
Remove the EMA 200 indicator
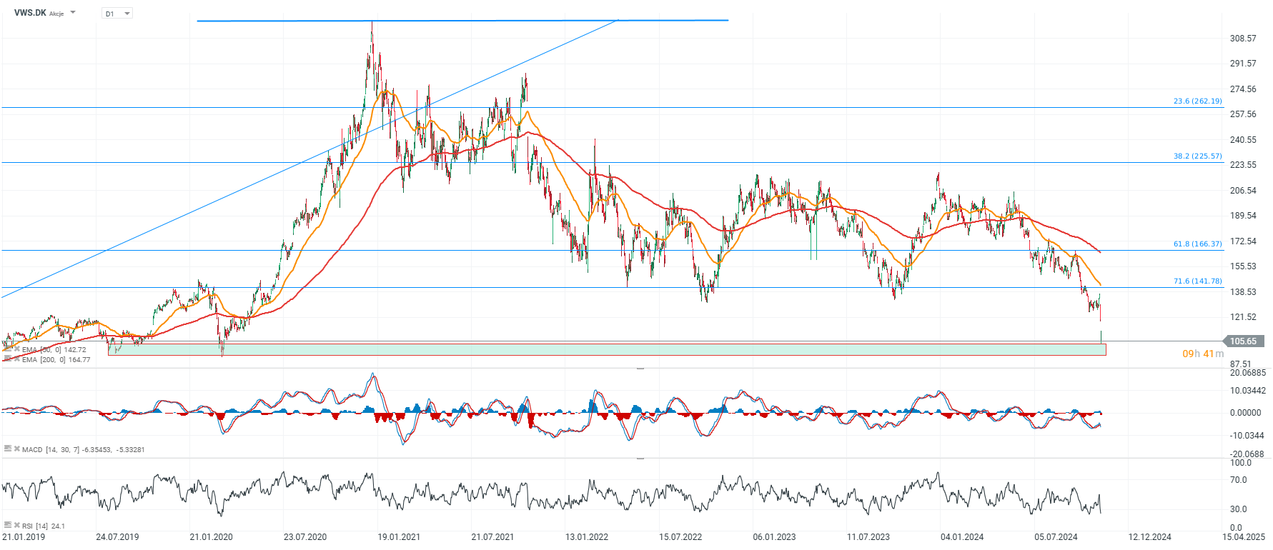click(x=16, y=359)
